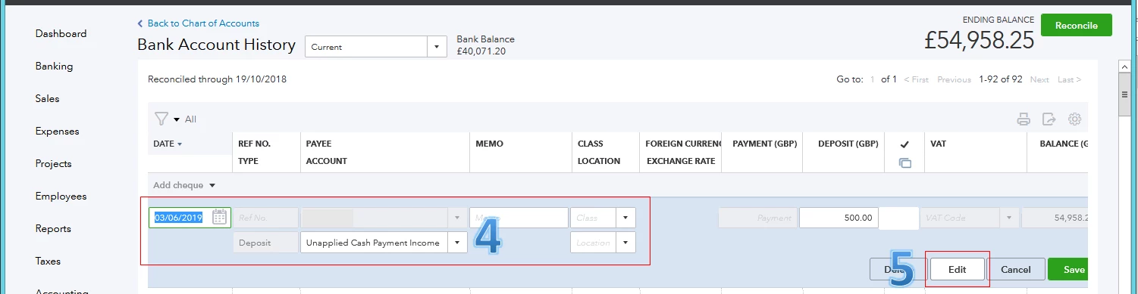Click the Memo input field
Viewport: 1138px width, 294px height.
coord(519,218)
